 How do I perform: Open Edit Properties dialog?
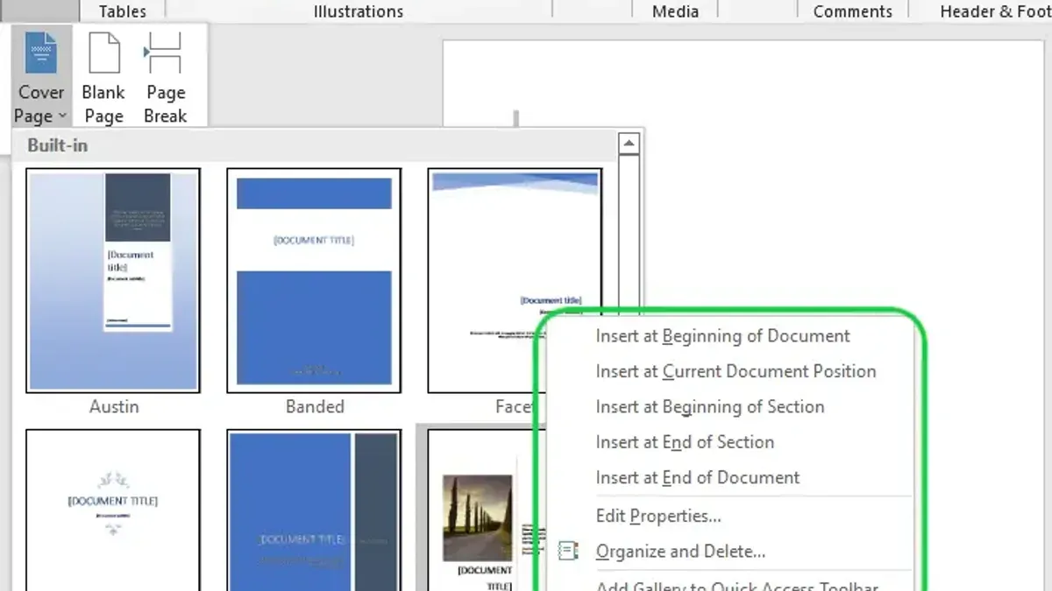pos(658,517)
